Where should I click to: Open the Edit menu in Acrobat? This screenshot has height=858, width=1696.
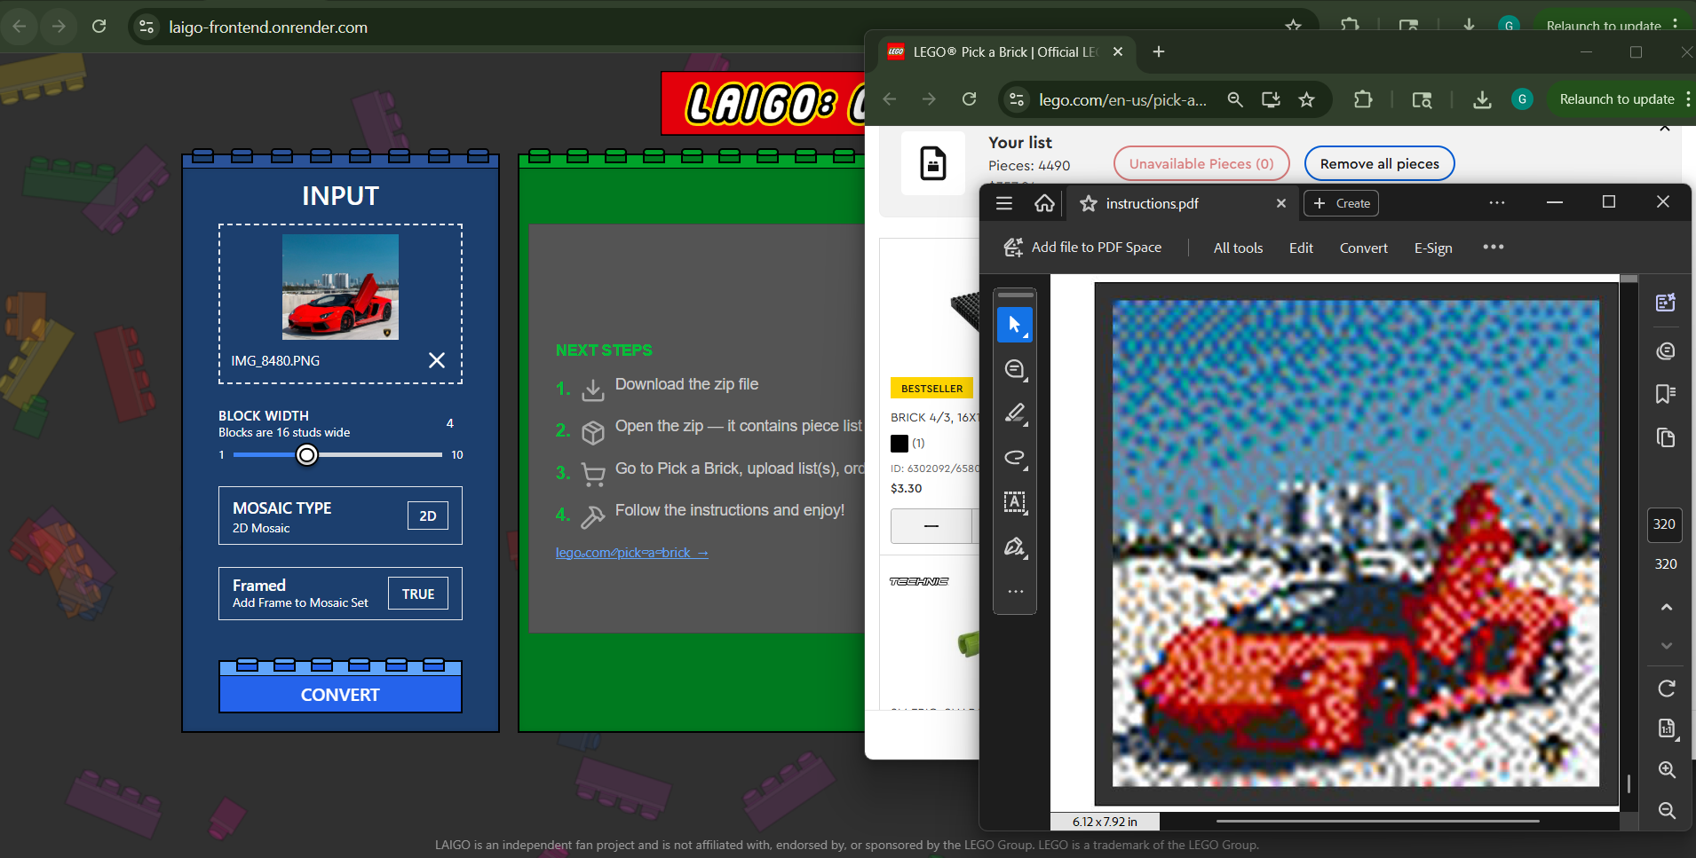click(x=1301, y=248)
